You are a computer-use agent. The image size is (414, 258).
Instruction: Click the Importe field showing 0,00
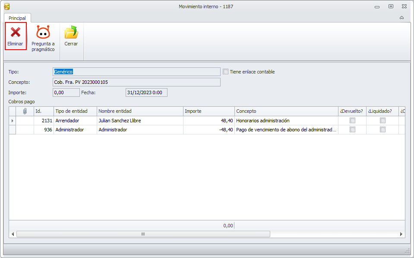(x=66, y=92)
